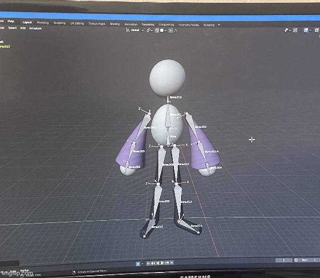Add a new workspace with the plus icon
The height and width of the screenshot is (278, 320).
click(x=219, y=25)
